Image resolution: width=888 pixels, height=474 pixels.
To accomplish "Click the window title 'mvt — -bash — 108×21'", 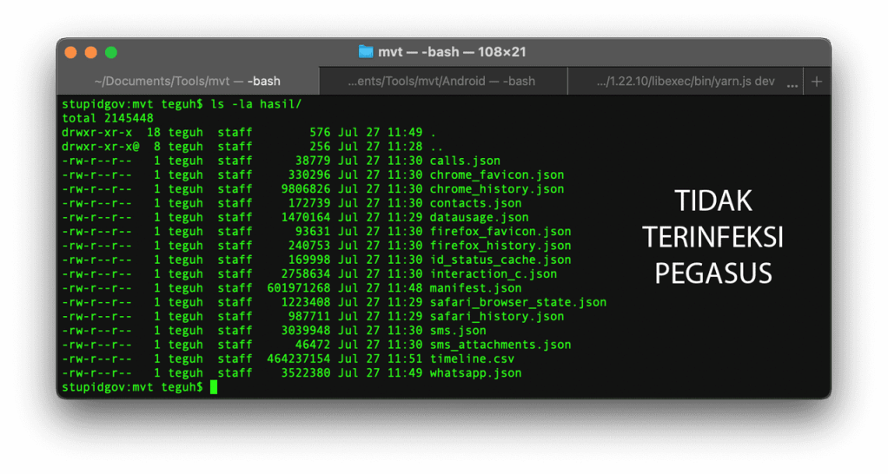I will [452, 52].
